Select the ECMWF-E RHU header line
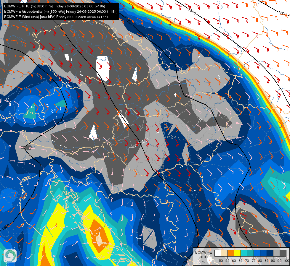 pos(55,6)
